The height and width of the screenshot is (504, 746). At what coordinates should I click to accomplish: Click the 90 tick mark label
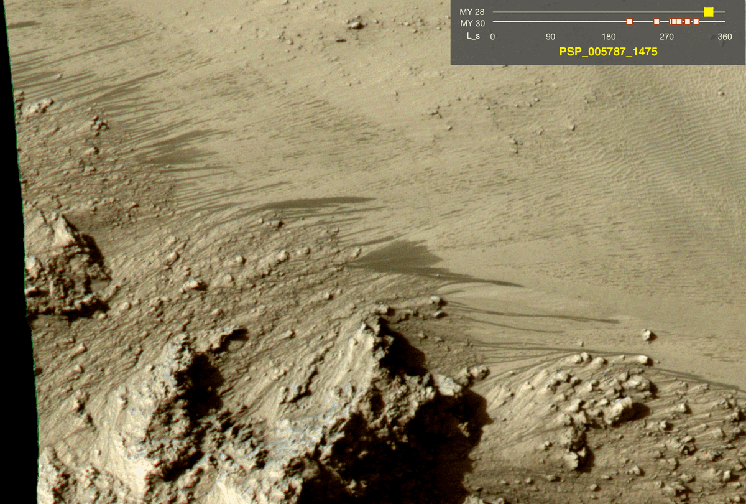point(550,35)
